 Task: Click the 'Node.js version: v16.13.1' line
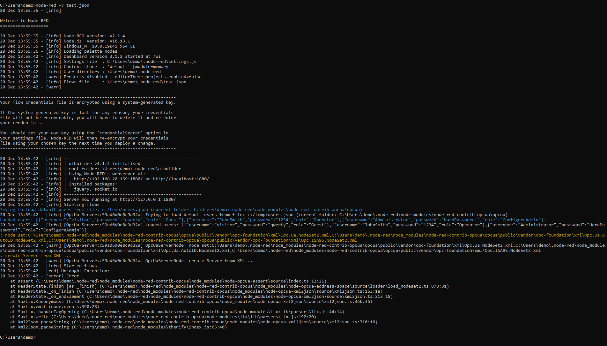click(65, 41)
